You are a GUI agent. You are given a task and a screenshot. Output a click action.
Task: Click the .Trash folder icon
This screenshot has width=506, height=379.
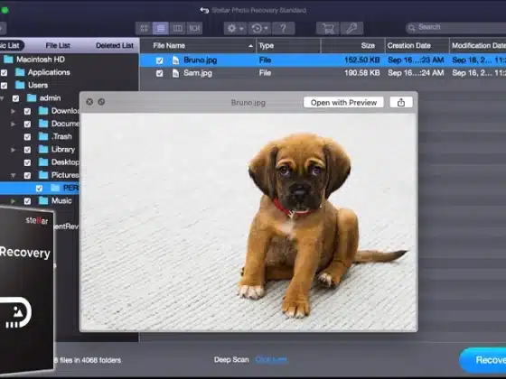point(43,136)
